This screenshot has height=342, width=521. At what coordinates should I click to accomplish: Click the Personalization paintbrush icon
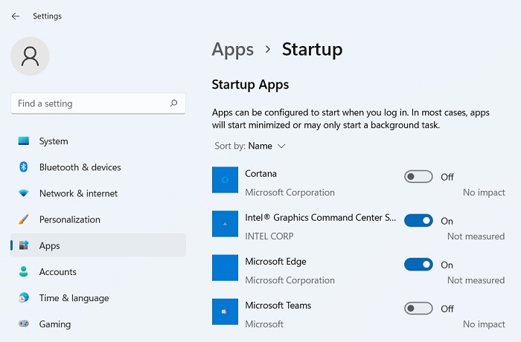pyautogui.click(x=24, y=219)
